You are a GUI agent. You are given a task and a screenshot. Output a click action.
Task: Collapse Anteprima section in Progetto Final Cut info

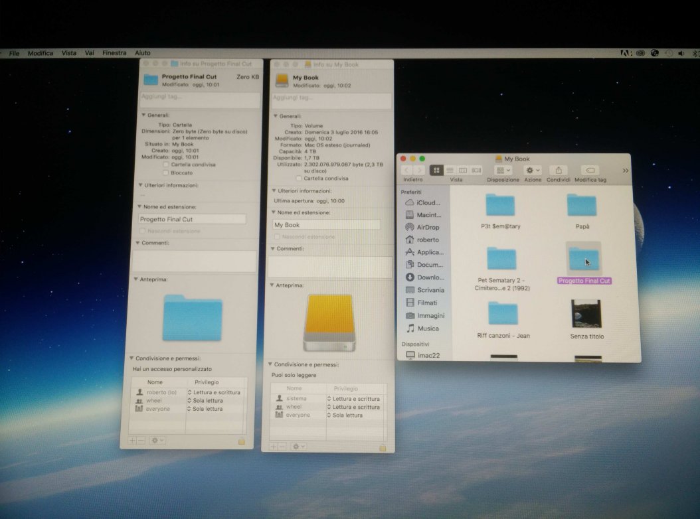point(136,279)
